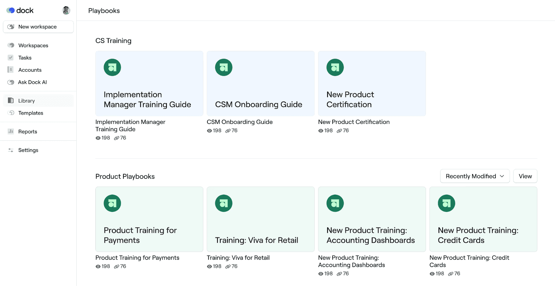
Task: Click the Ask Dock AI icon
Action: coord(11,82)
